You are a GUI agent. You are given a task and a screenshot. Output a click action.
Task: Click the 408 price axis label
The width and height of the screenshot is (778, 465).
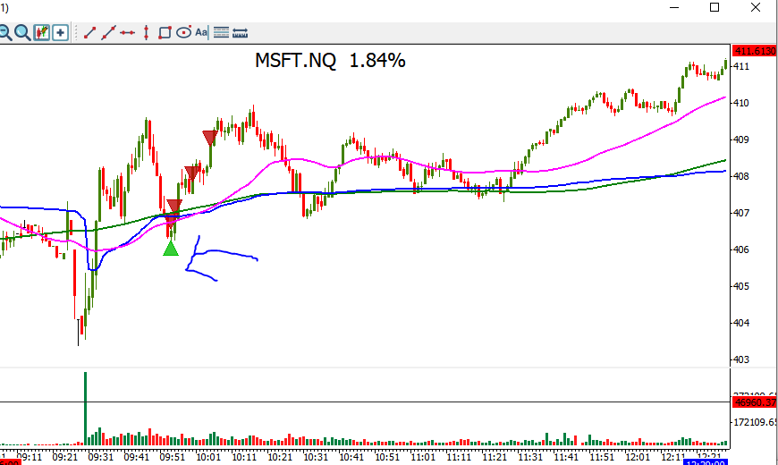tap(740, 176)
